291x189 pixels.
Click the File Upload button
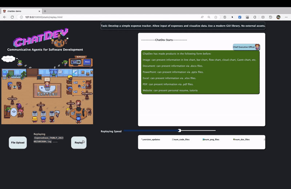tap(18, 142)
